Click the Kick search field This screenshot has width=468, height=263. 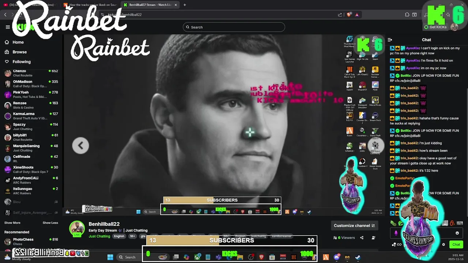point(234,27)
